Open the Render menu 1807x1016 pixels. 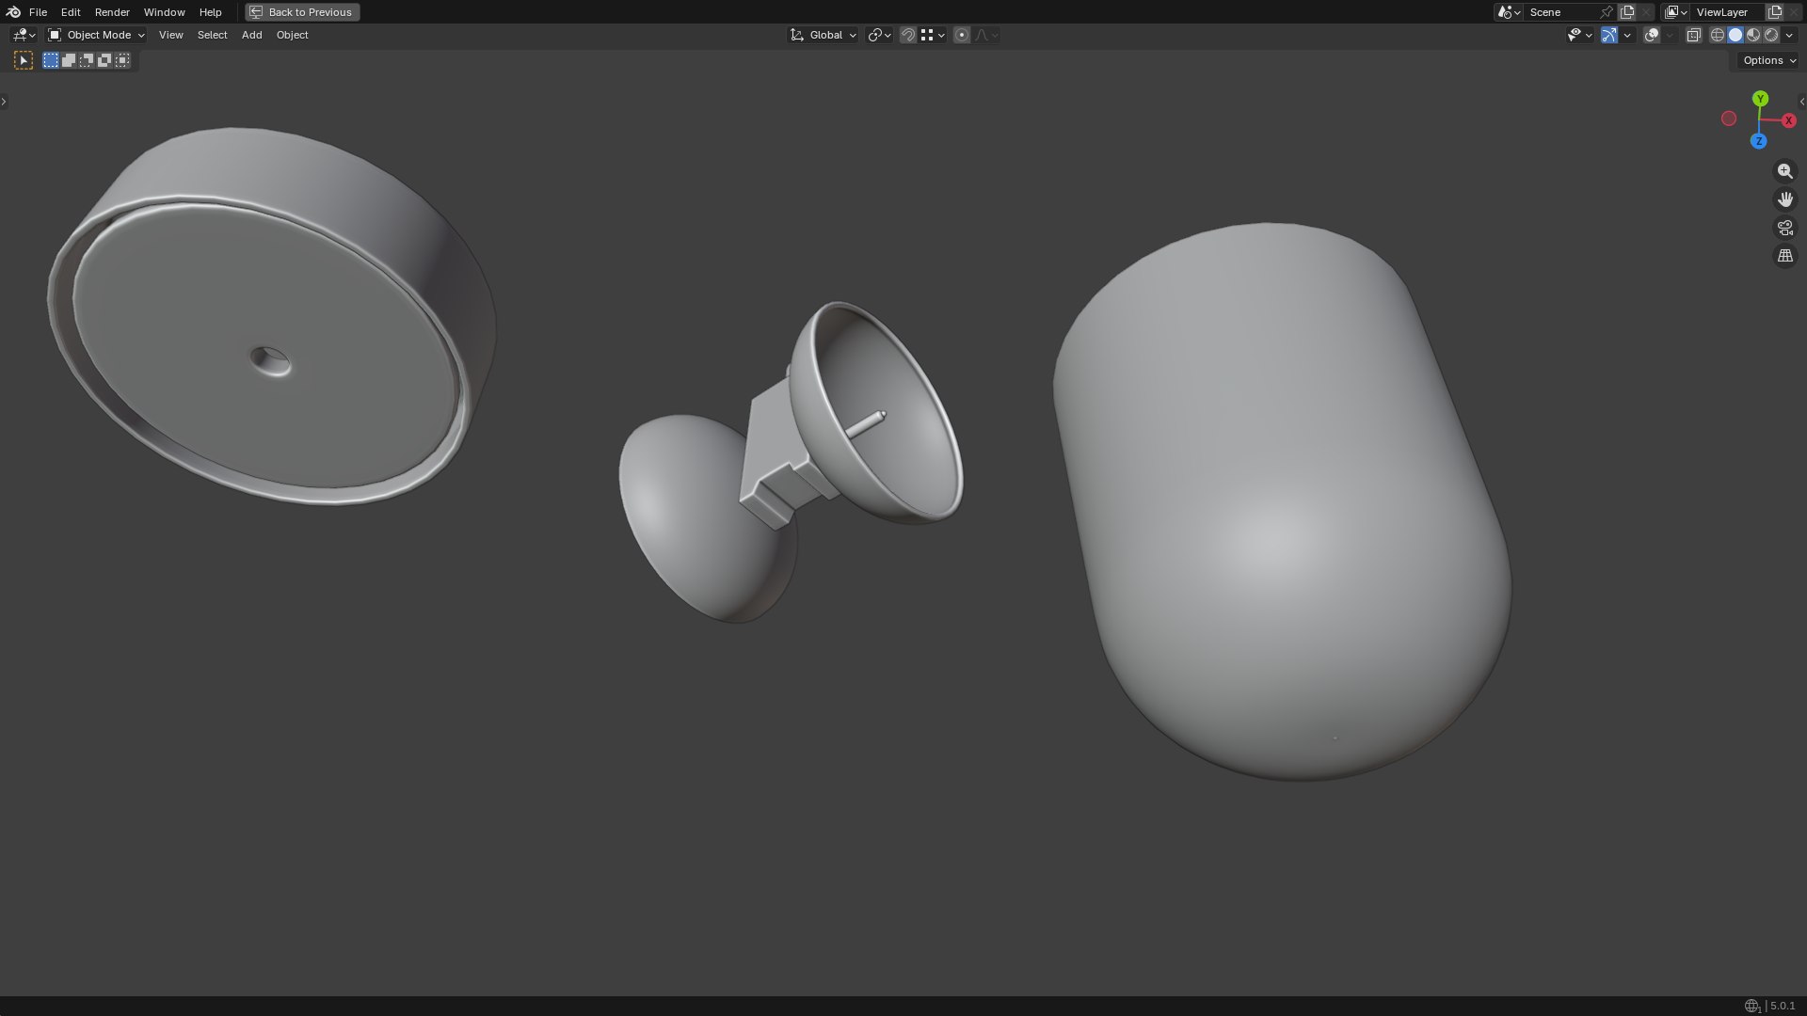[x=112, y=12]
